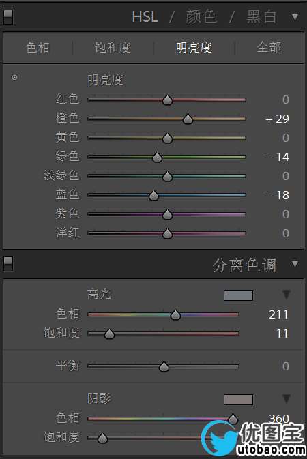Viewport: 307px width, 459px height.
Task: Click the 高光 color swatch
Action: [x=238, y=295]
